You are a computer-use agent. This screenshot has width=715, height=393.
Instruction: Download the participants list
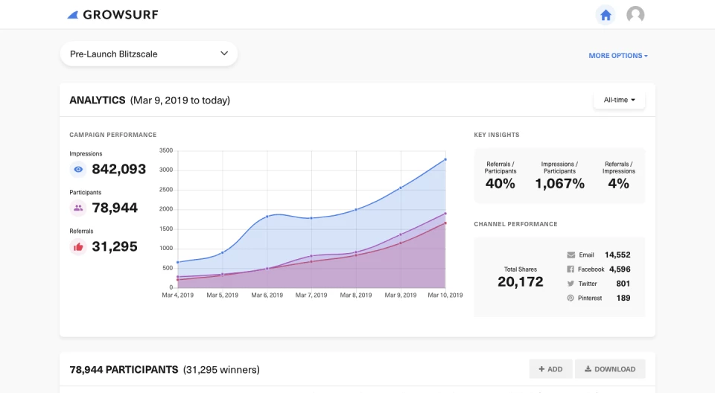[x=610, y=368]
